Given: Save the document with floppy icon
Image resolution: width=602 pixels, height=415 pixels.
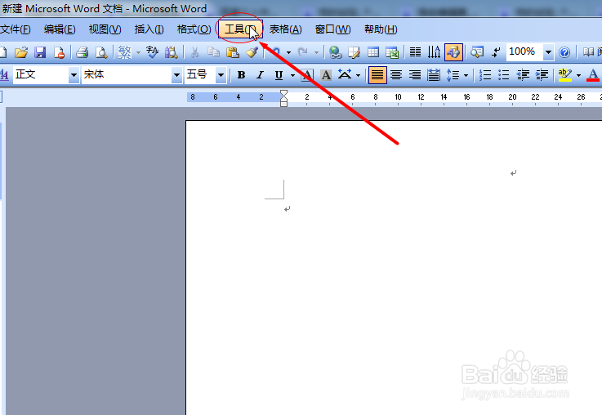Looking at the screenshot, I should 40,52.
